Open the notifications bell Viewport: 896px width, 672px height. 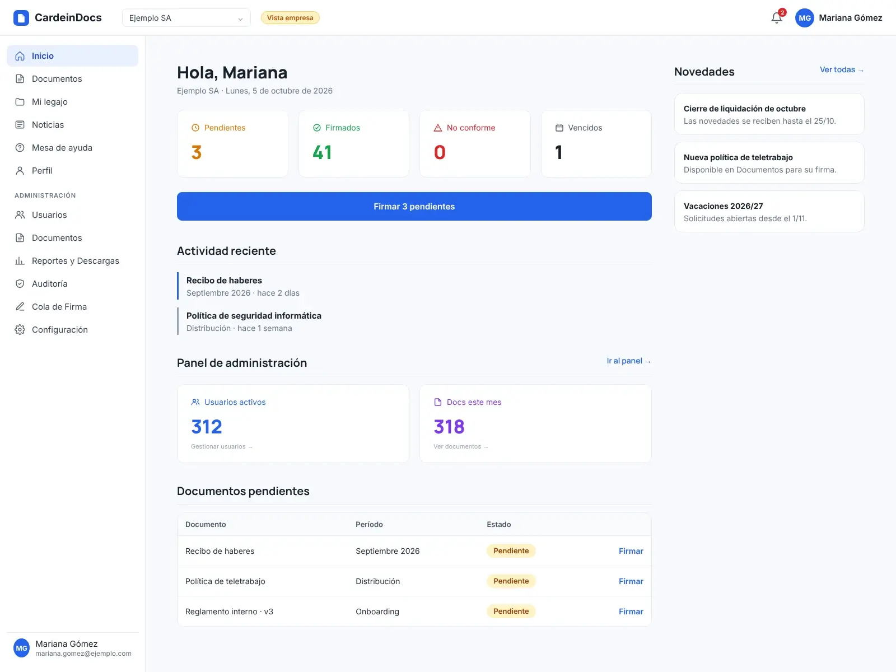(x=777, y=18)
